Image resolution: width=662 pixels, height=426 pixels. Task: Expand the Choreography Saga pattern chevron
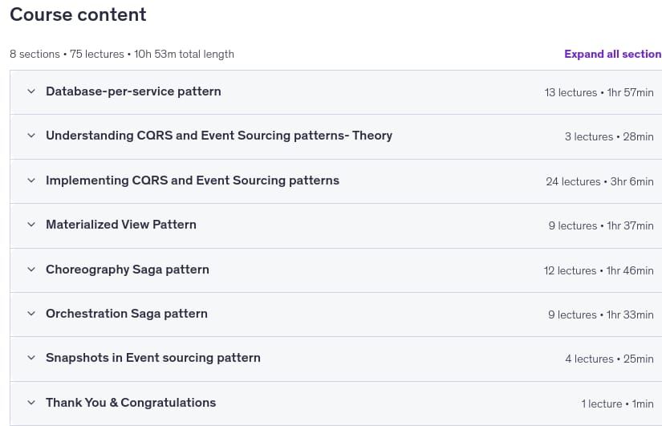point(31,270)
